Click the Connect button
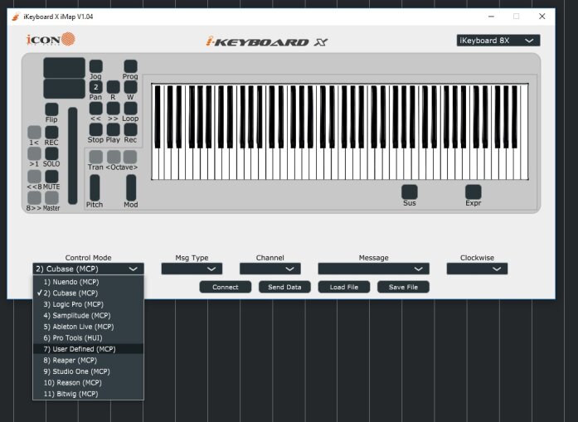Screen dimensions: 578x422 coord(226,287)
